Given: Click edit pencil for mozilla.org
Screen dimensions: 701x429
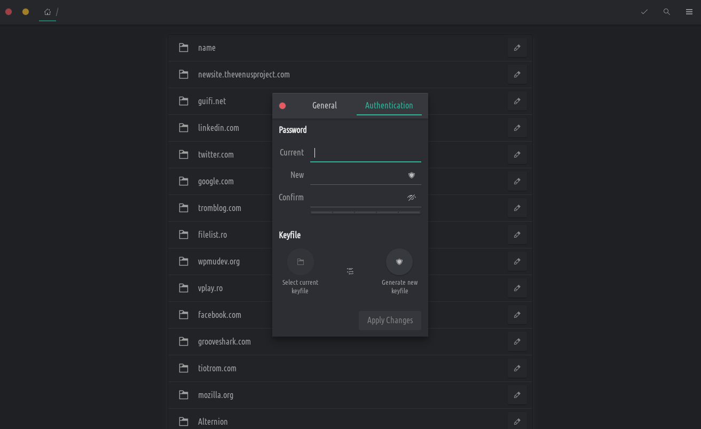Looking at the screenshot, I should [x=517, y=395].
